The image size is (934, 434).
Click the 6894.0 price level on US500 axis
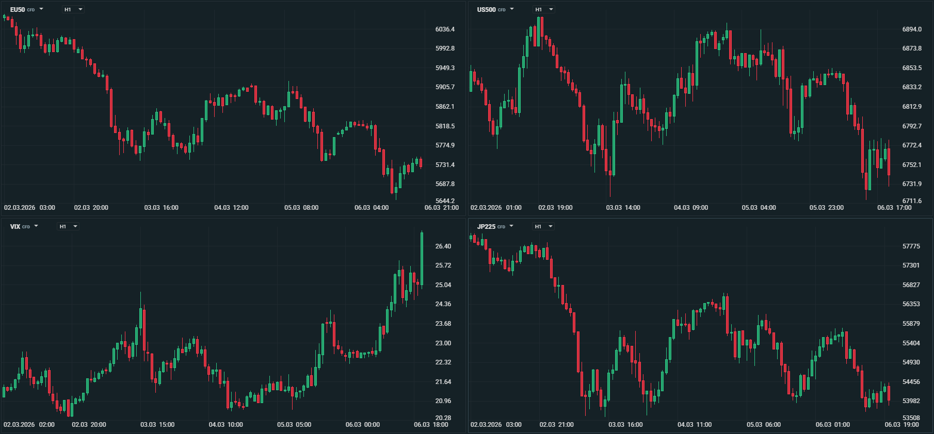pyautogui.click(x=912, y=29)
